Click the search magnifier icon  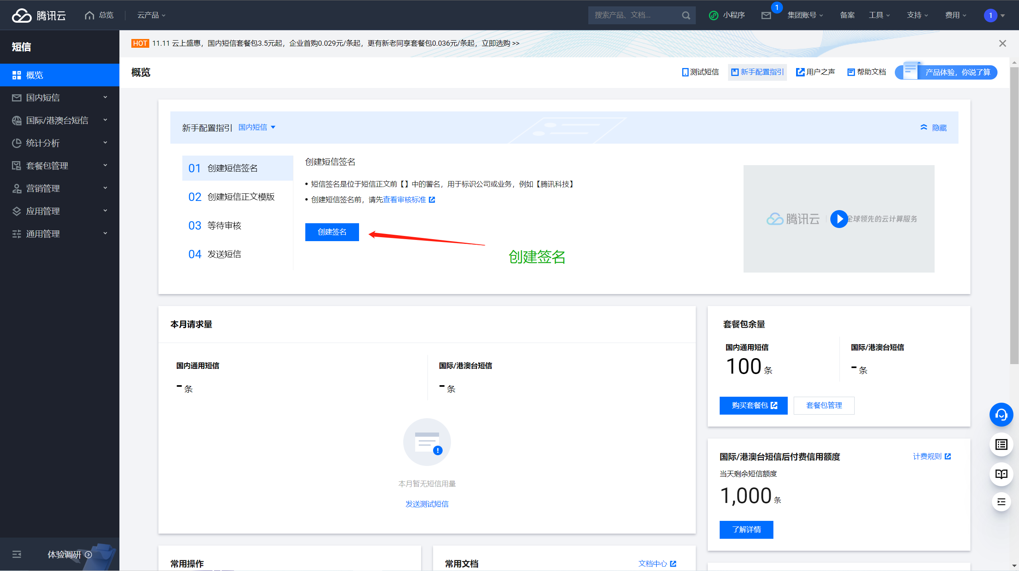click(686, 16)
